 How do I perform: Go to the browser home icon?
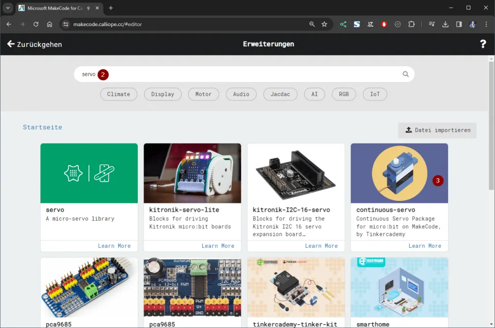49,24
